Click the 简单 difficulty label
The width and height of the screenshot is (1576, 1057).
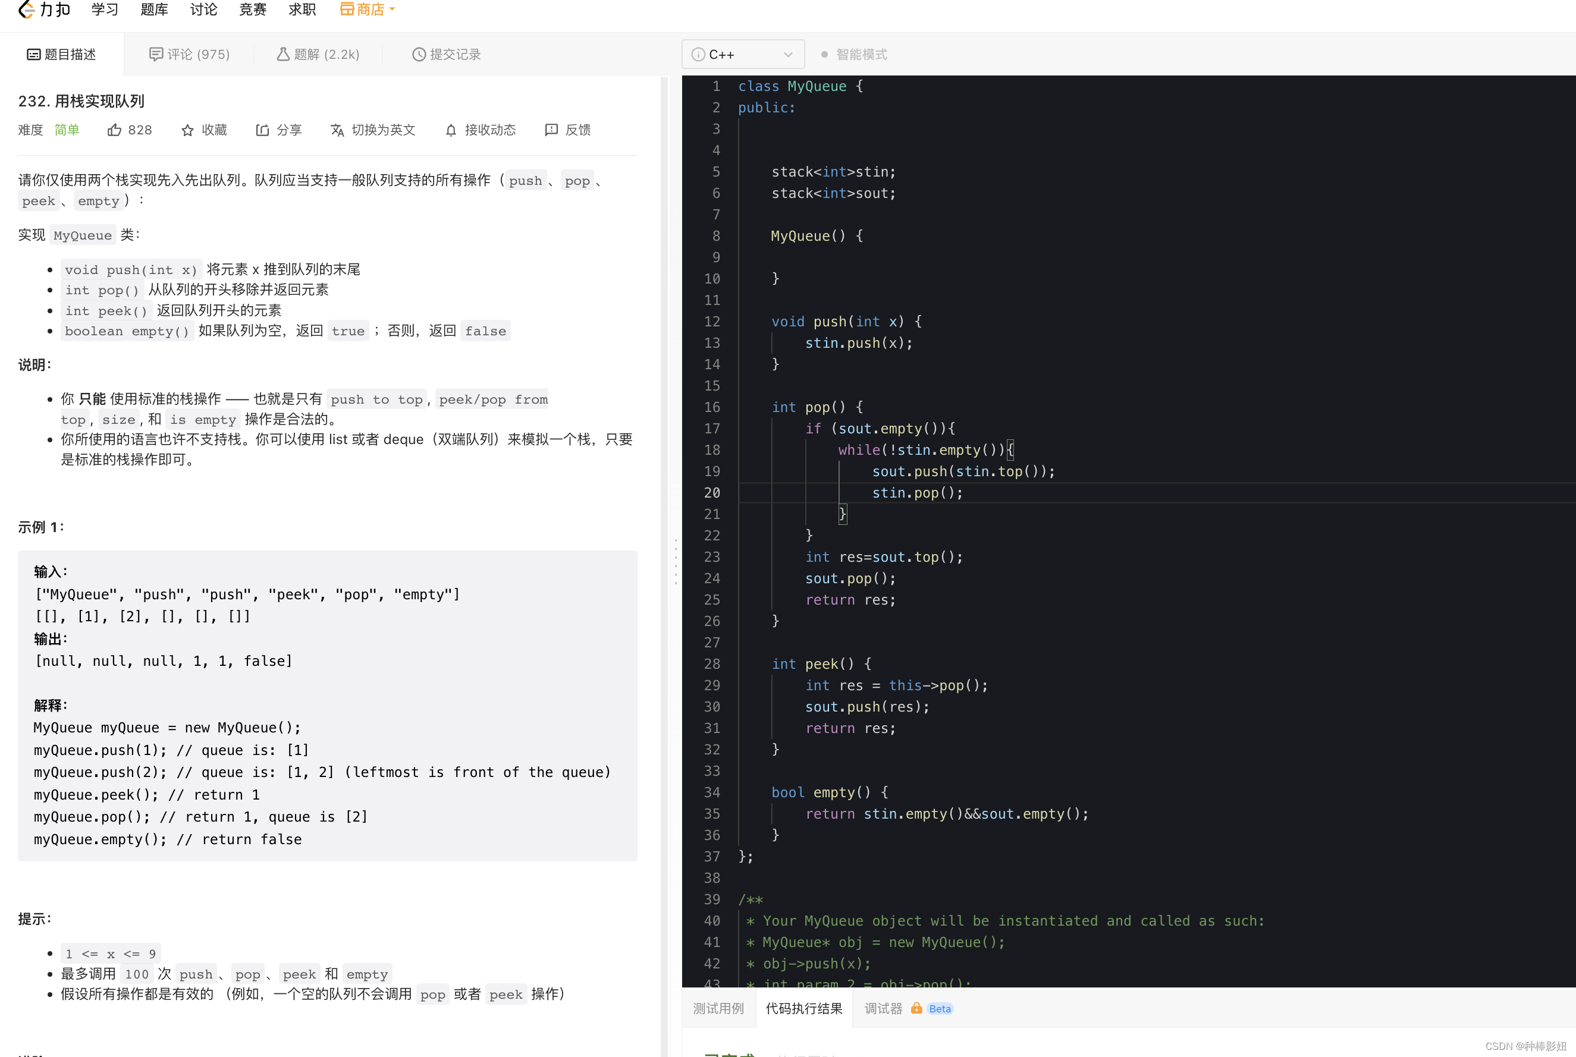(67, 130)
